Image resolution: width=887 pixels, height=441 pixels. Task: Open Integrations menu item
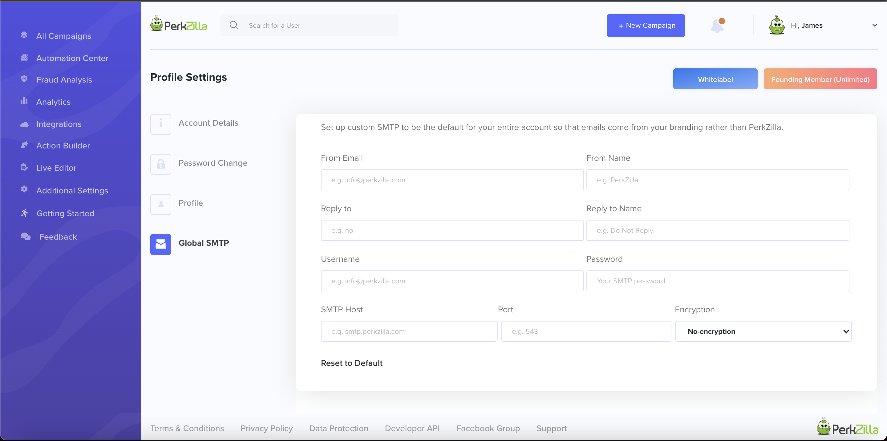coord(59,124)
